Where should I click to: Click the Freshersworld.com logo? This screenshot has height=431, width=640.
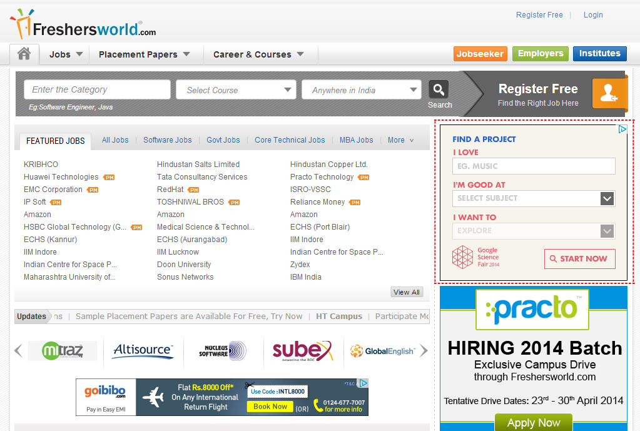pyautogui.click(x=83, y=24)
